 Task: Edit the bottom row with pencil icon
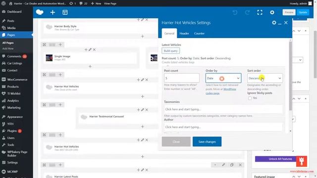[223, 165]
